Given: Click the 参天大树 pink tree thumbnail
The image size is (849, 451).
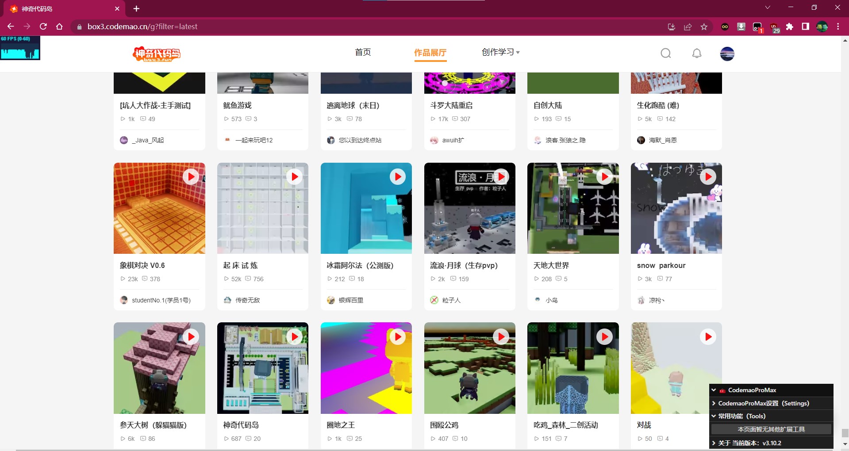Looking at the screenshot, I should point(159,368).
